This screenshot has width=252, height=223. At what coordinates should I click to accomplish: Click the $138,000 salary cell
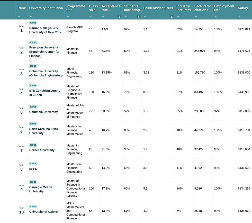244,72
